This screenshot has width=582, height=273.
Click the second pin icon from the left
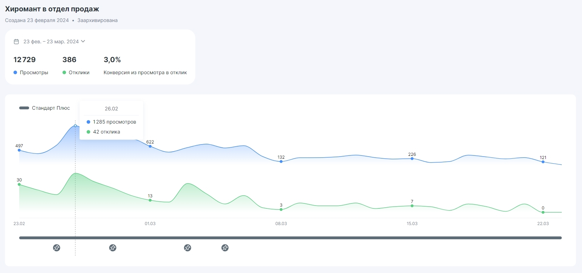coord(113,248)
